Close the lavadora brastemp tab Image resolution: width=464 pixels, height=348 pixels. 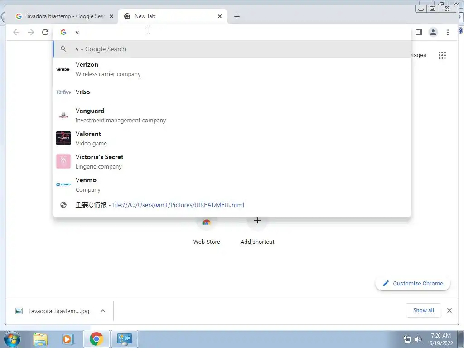point(111,16)
